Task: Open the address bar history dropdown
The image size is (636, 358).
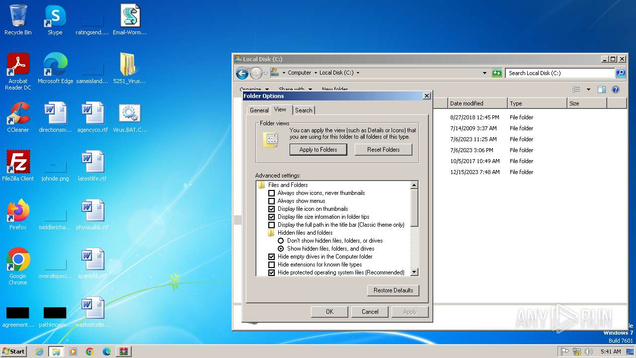Action: (x=485, y=73)
